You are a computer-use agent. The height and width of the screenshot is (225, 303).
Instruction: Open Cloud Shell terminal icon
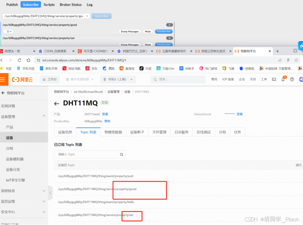point(274,79)
